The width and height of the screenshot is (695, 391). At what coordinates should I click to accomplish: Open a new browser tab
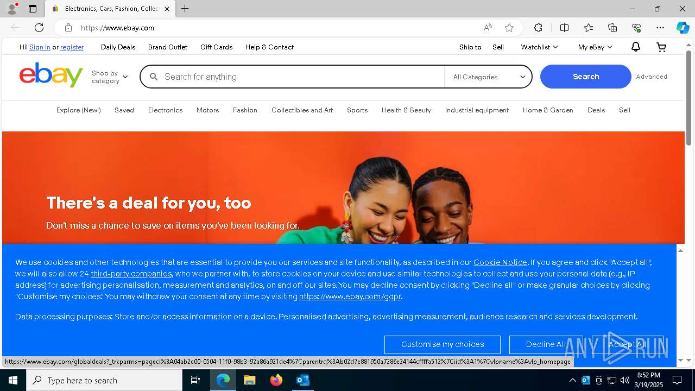[185, 9]
